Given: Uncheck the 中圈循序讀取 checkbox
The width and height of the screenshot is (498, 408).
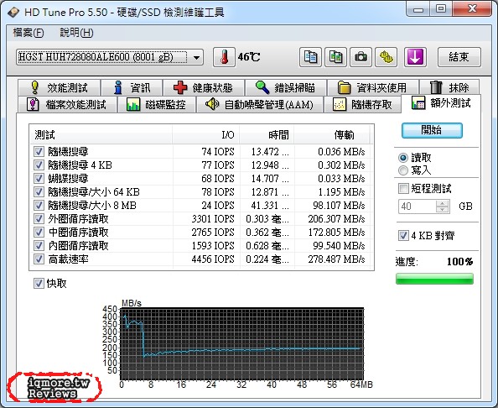Looking at the screenshot, I should 39,233.
